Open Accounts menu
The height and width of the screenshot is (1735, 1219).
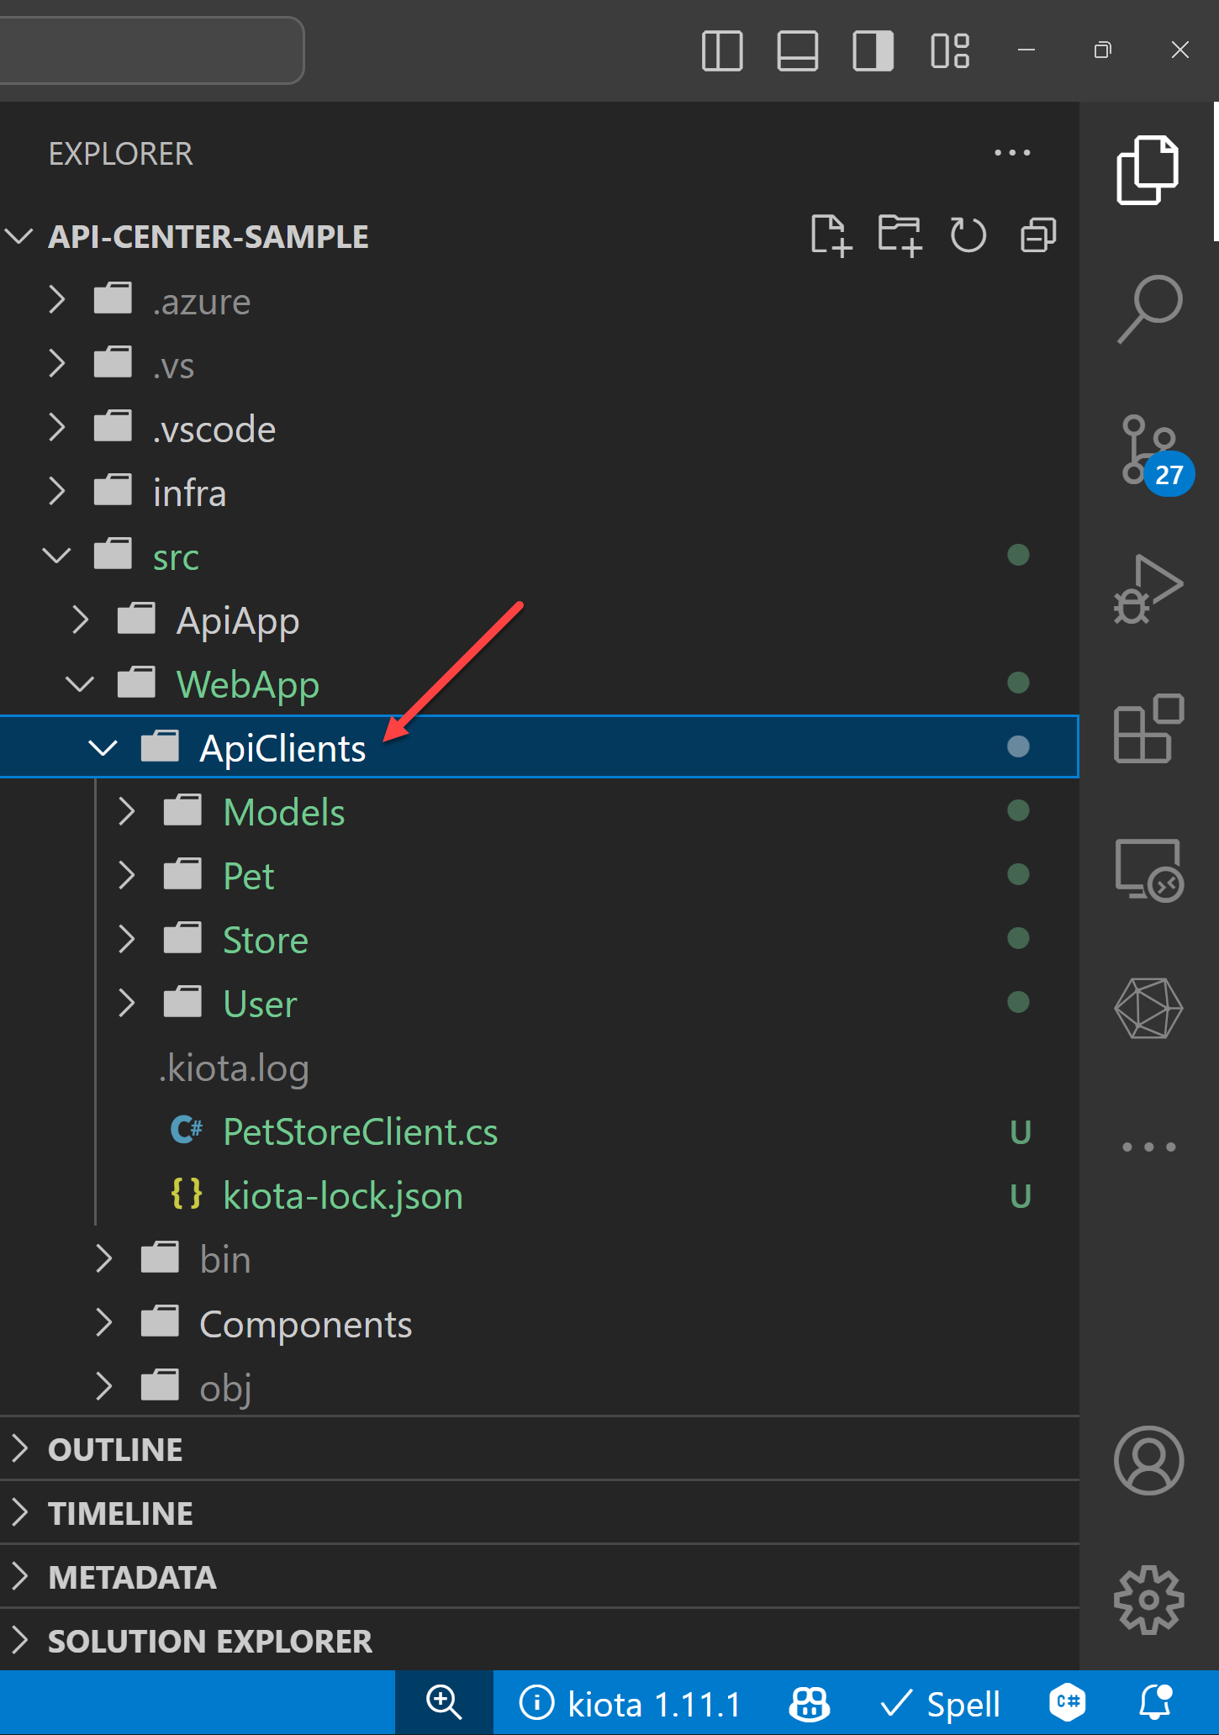1148,1460
